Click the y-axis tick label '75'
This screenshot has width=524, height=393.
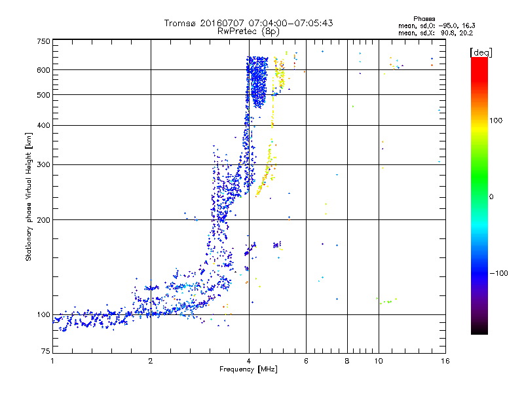click(46, 351)
